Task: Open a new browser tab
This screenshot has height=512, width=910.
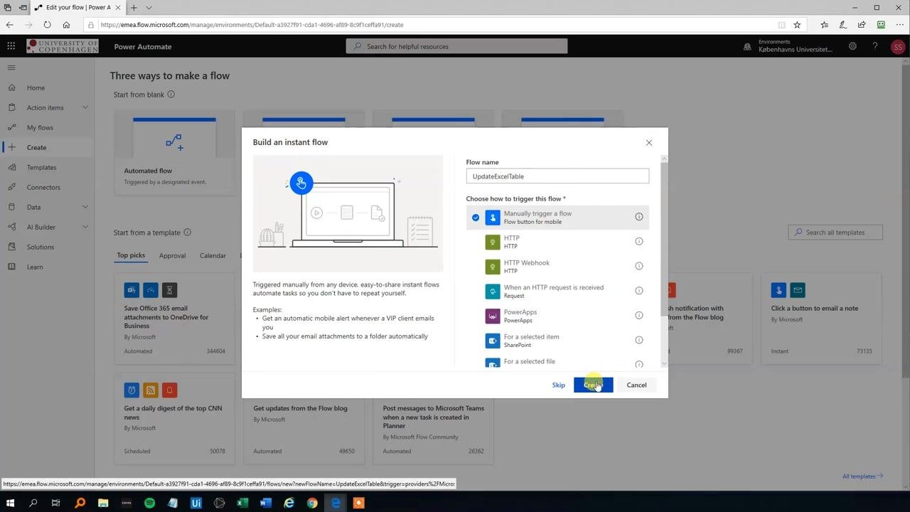Action: coord(134,7)
